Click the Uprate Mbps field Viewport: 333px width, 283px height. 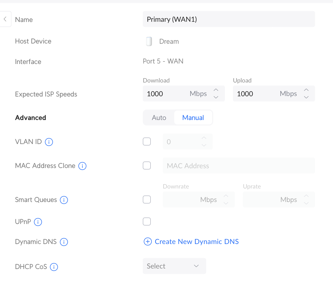click(x=279, y=199)
